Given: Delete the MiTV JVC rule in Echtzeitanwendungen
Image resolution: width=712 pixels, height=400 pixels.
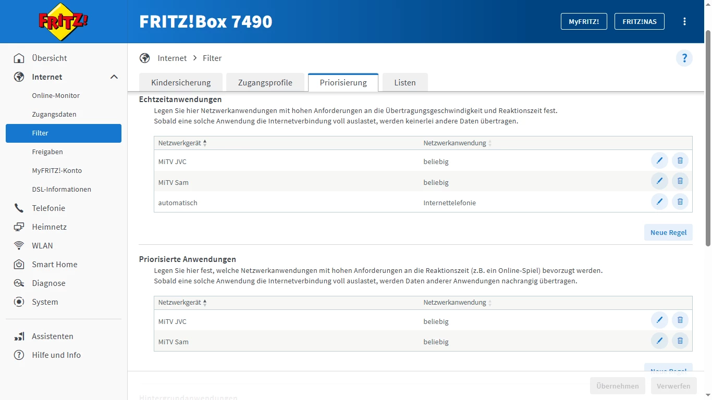Looking at the screenshot, I should pos(680,160).
